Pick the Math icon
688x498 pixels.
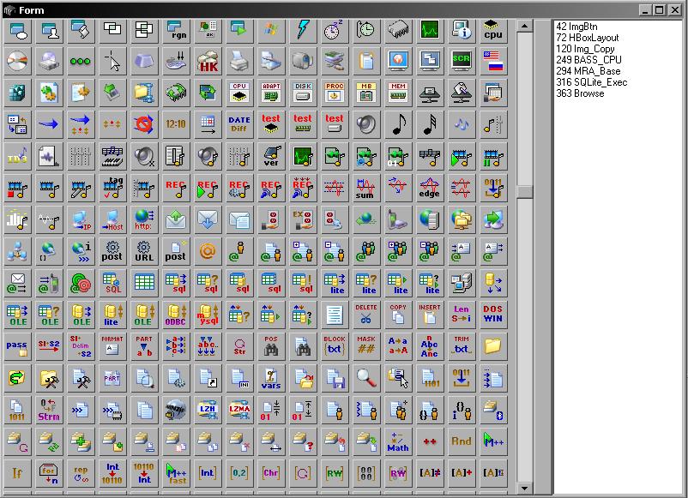(x=398, y=442)
